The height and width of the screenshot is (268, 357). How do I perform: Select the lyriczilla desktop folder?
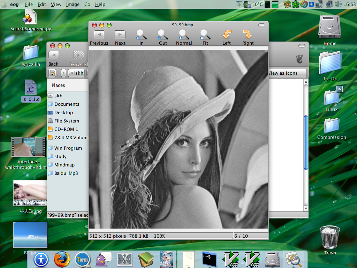pyautogui.click(x=31, y=56)
